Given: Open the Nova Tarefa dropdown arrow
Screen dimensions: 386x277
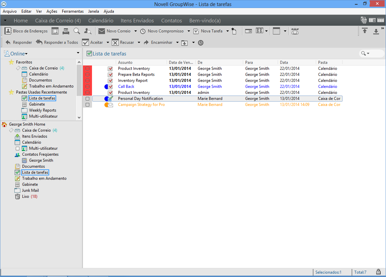Looking at the screenshot, I should [228, 31].
